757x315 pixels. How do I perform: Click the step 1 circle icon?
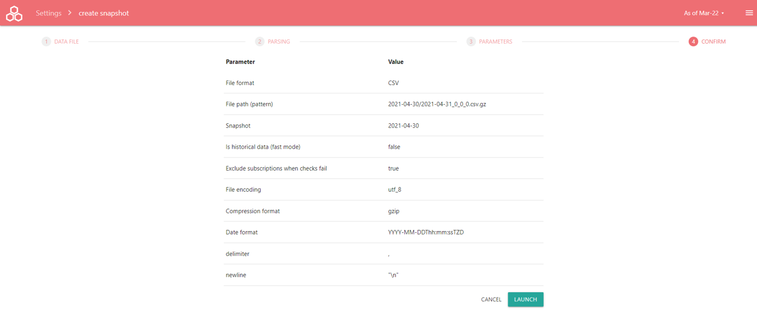46,41
